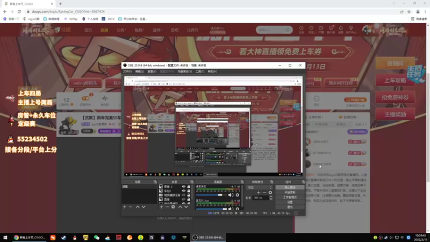The height and width of the screenshot is (242, 430).
Task: Click 工作室模式 studio mode button
Action: click(290, 197)
